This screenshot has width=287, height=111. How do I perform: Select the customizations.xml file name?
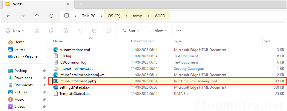(x=75, y=50)
